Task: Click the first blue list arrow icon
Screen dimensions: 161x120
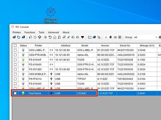Action: click(x=73, y=37)
